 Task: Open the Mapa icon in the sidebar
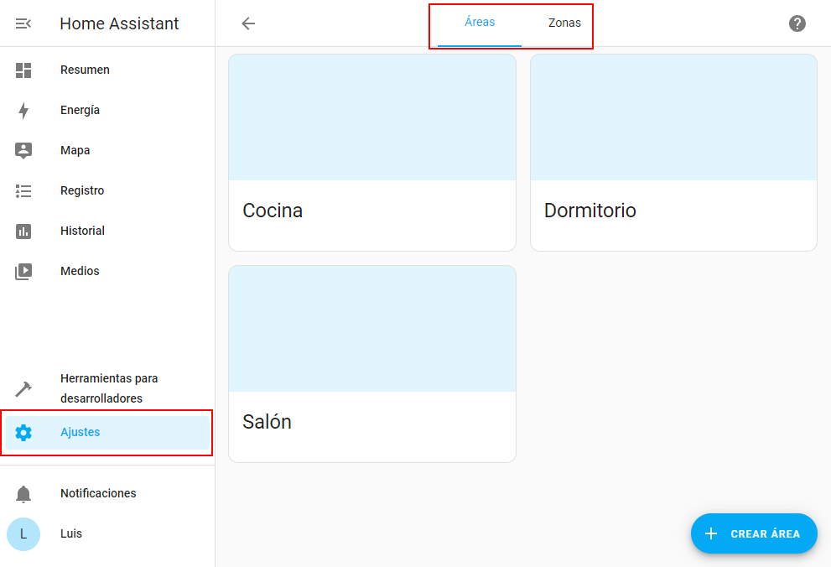pyautogui.click(x=23, y=151)
